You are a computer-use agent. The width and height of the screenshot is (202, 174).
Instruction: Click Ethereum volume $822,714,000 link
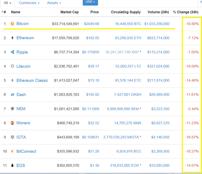point(158,38)
